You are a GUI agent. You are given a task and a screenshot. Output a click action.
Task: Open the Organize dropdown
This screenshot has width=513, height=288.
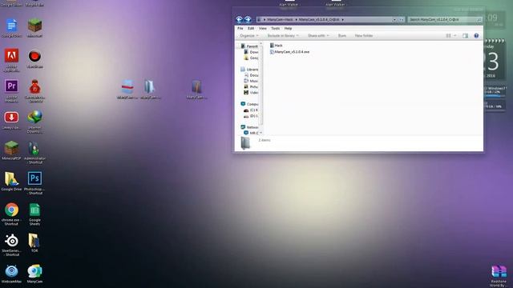(x=249, y=35)
